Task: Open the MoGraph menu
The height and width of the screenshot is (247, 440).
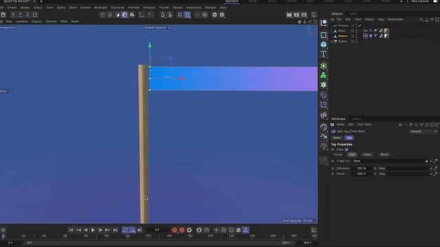Action: tap(100, 8)
